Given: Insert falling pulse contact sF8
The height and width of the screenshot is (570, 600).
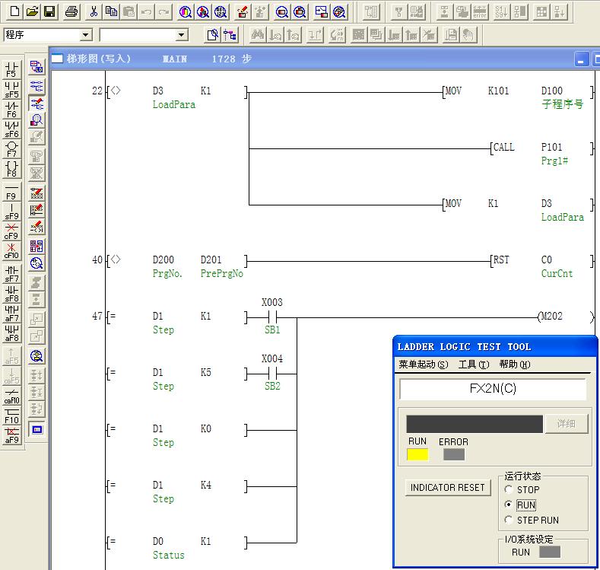Looking at the screenshot, I should click(12, 294).
